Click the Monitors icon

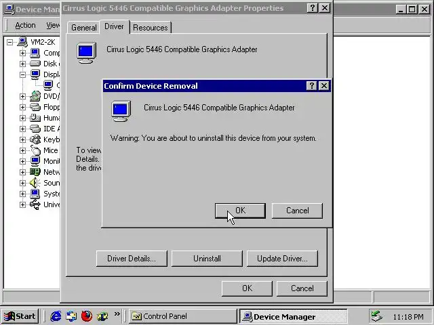35,161
